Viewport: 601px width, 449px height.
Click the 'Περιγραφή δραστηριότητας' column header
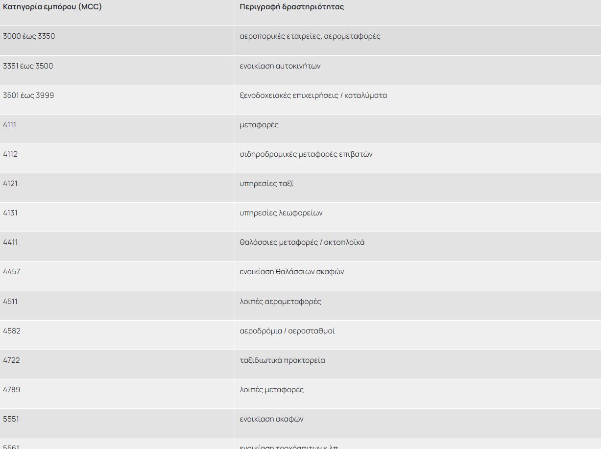292,7
